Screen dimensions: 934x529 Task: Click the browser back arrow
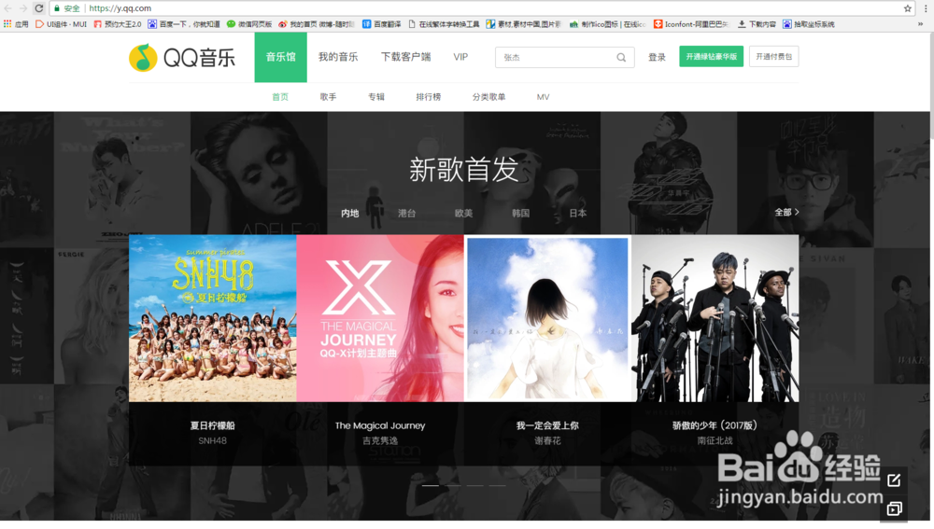(x=7, y=8)
